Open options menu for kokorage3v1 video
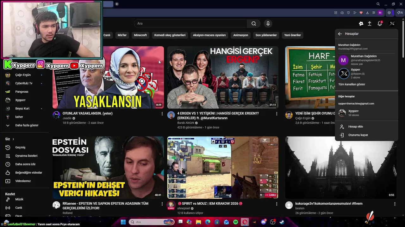405x227 pixels. pos(395,204)
